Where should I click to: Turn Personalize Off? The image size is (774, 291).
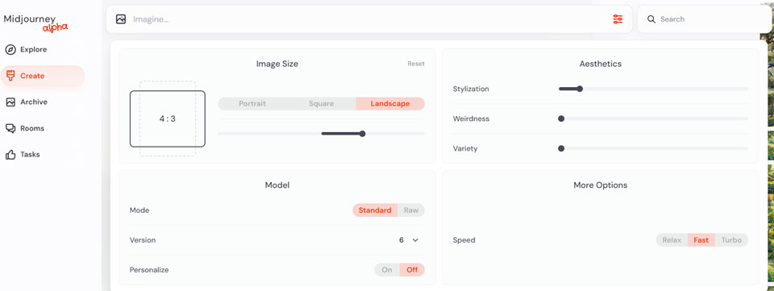(x=412, y=270)
